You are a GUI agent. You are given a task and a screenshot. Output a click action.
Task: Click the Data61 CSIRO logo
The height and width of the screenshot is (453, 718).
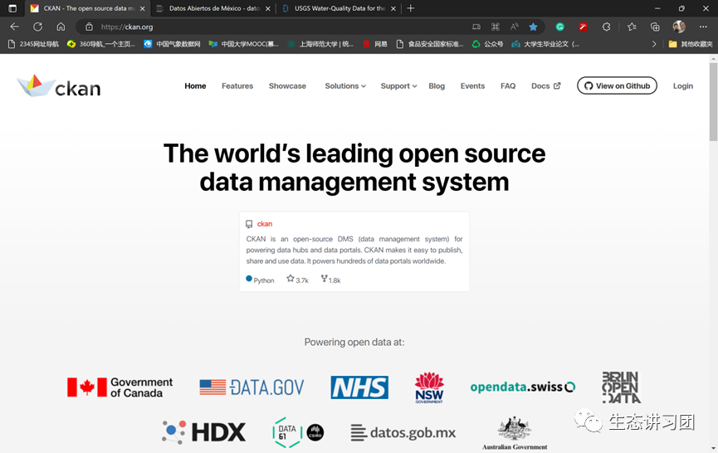(298, 432)
